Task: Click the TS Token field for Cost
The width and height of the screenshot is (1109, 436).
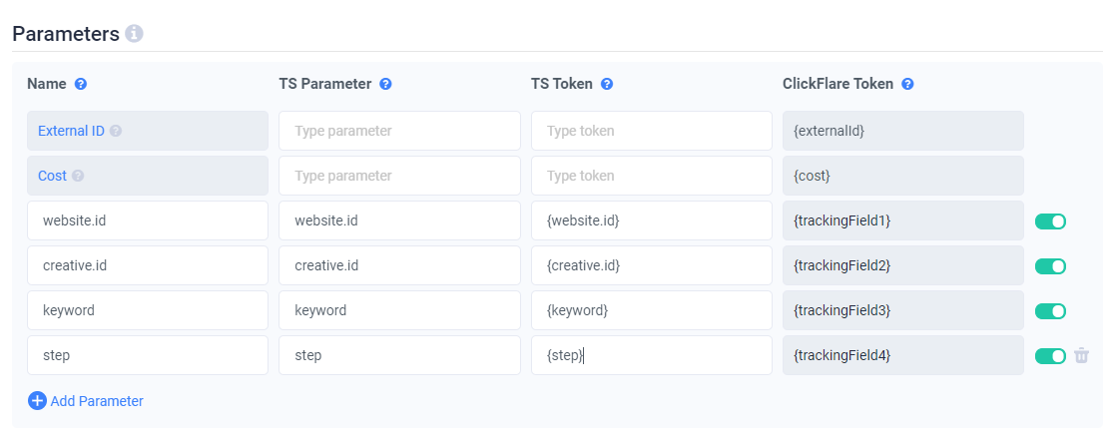Action: (651, 176)
